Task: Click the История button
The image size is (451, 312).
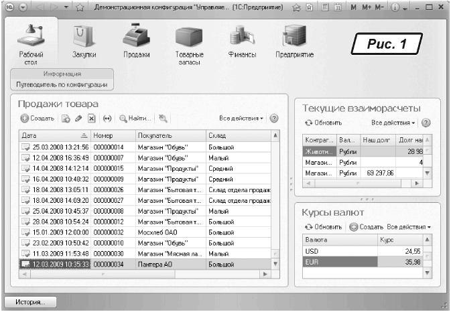Action: (27, 302)
